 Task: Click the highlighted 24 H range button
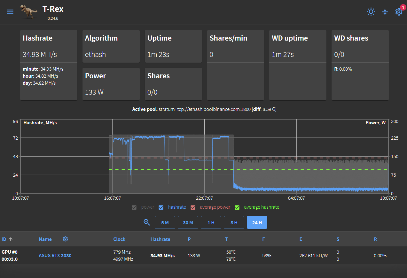(x=257, y=222)
